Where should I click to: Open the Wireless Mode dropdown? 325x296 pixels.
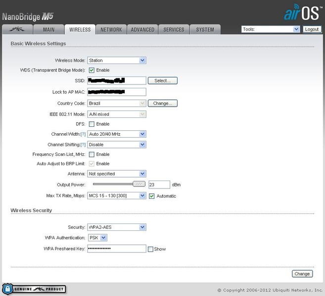(117, 60)
